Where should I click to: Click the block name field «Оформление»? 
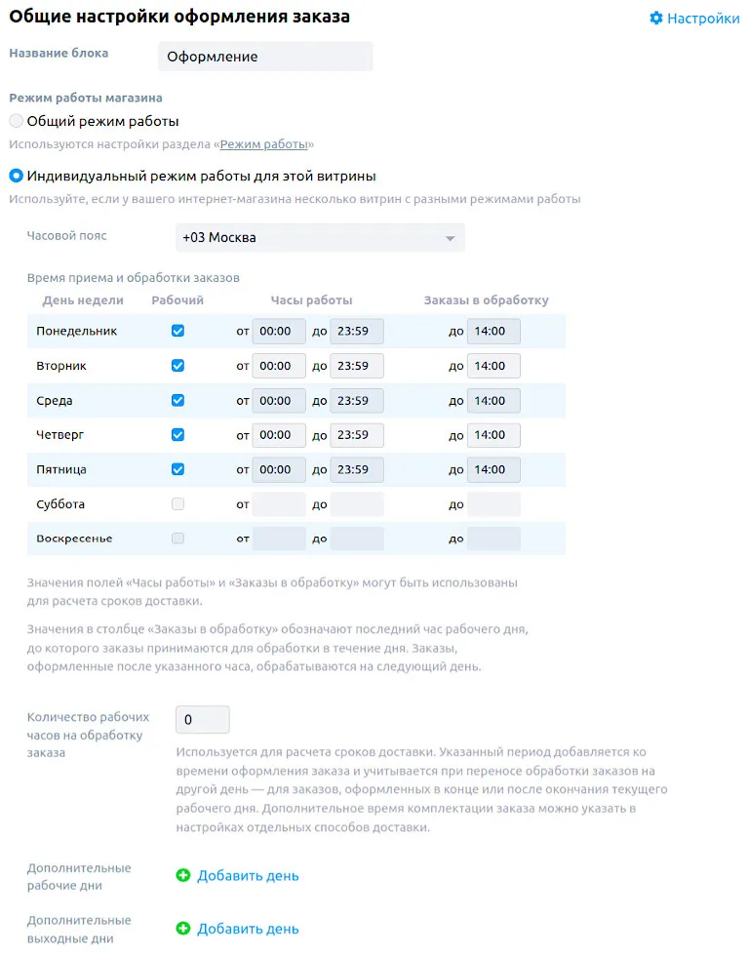coord(265,57)
